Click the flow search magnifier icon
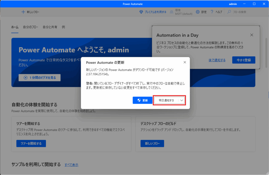This screenshot has width=269, height=175. pos(229,12)
